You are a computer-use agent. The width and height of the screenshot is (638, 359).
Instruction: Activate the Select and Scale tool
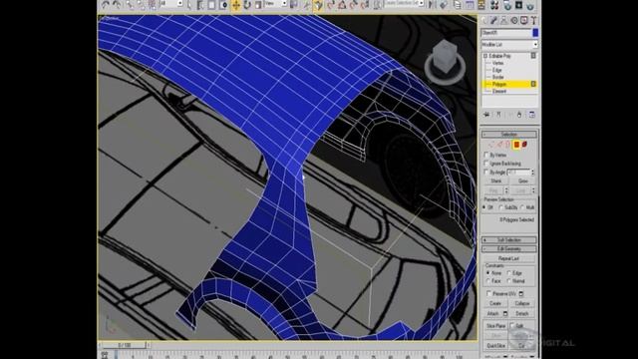(x=258, y=5)
